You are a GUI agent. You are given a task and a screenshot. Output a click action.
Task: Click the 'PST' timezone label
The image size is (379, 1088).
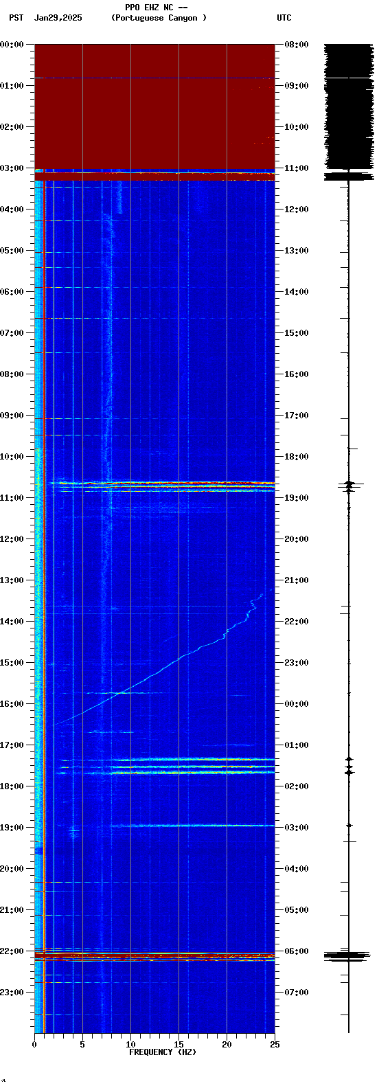point(16,18)
